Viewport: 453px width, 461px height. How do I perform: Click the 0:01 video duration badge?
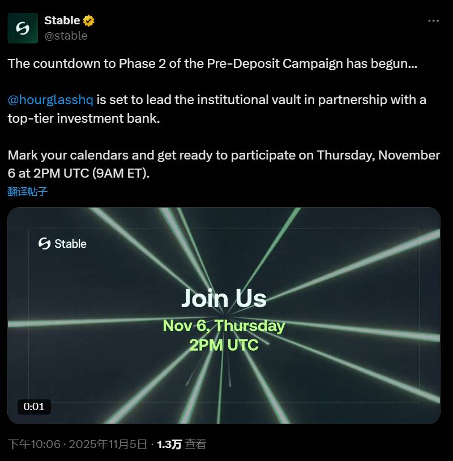point(34,406)
